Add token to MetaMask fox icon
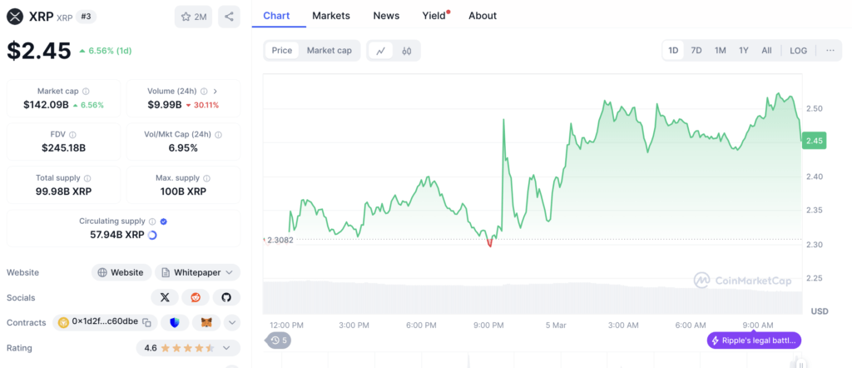 (206, 322)
